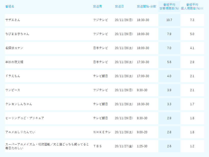The height and width of the screenshot is (157, 209).
Task: Click 2.9 household rating in プリキュア row
Action: pos(169,118)
